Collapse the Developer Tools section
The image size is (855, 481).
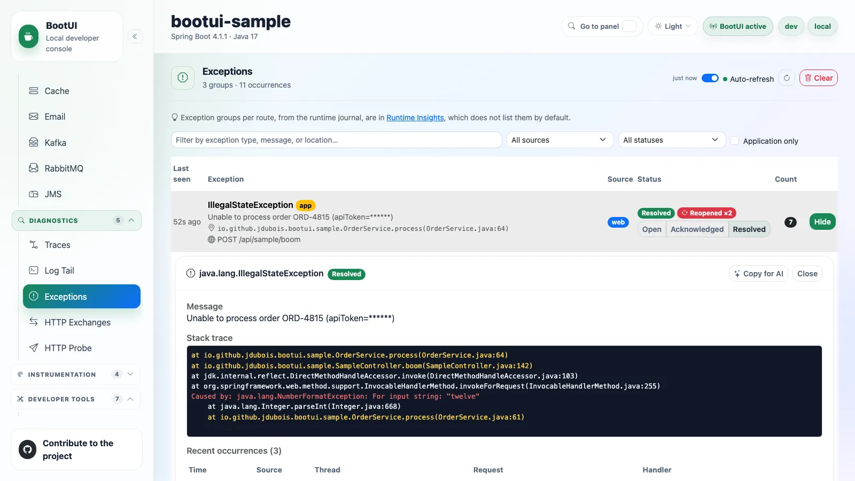click(76, 399)
